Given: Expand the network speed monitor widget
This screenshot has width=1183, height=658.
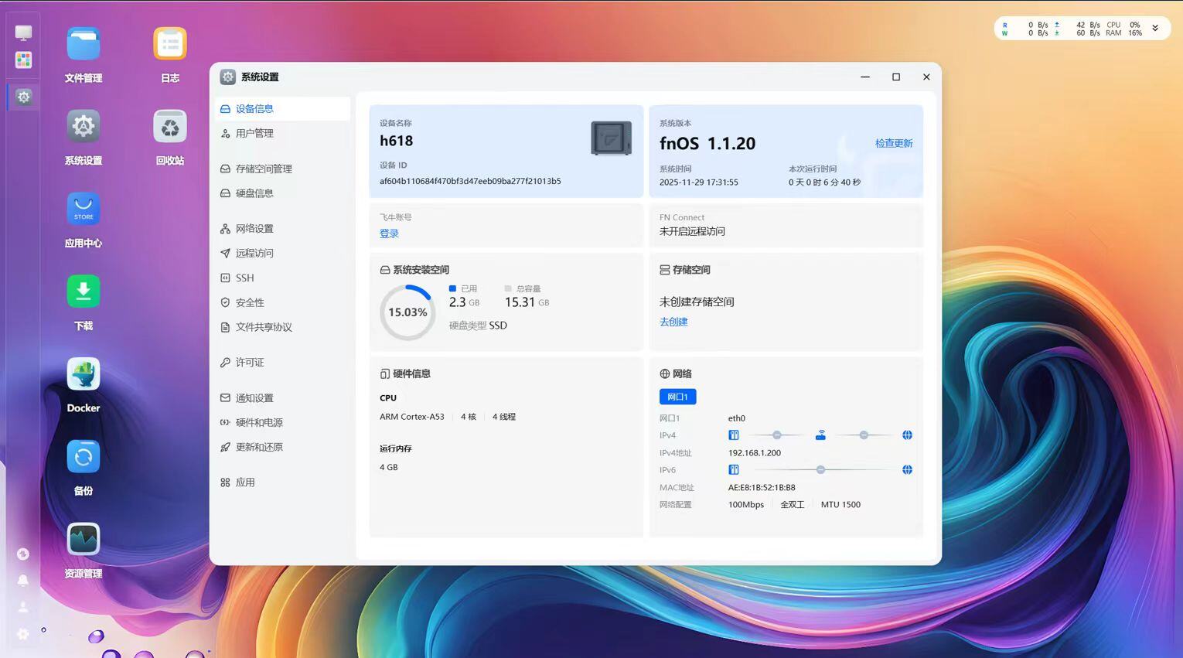Looking at the screenshot, I should coord(1155,28).
